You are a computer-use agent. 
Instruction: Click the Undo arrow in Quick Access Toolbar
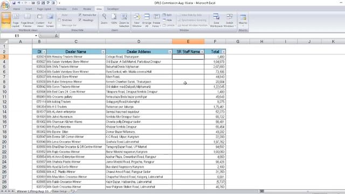(x=19, y=3)
